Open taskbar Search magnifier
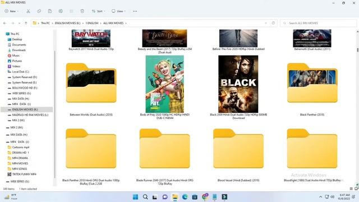 click(145, 197)
